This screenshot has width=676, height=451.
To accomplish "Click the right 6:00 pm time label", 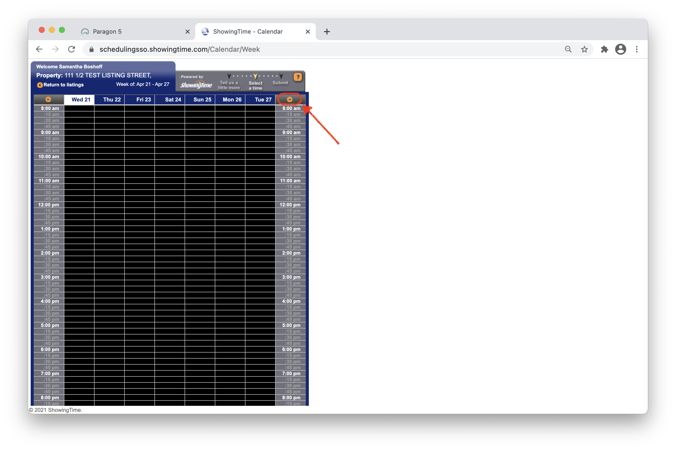I will (x=291, y=350).
